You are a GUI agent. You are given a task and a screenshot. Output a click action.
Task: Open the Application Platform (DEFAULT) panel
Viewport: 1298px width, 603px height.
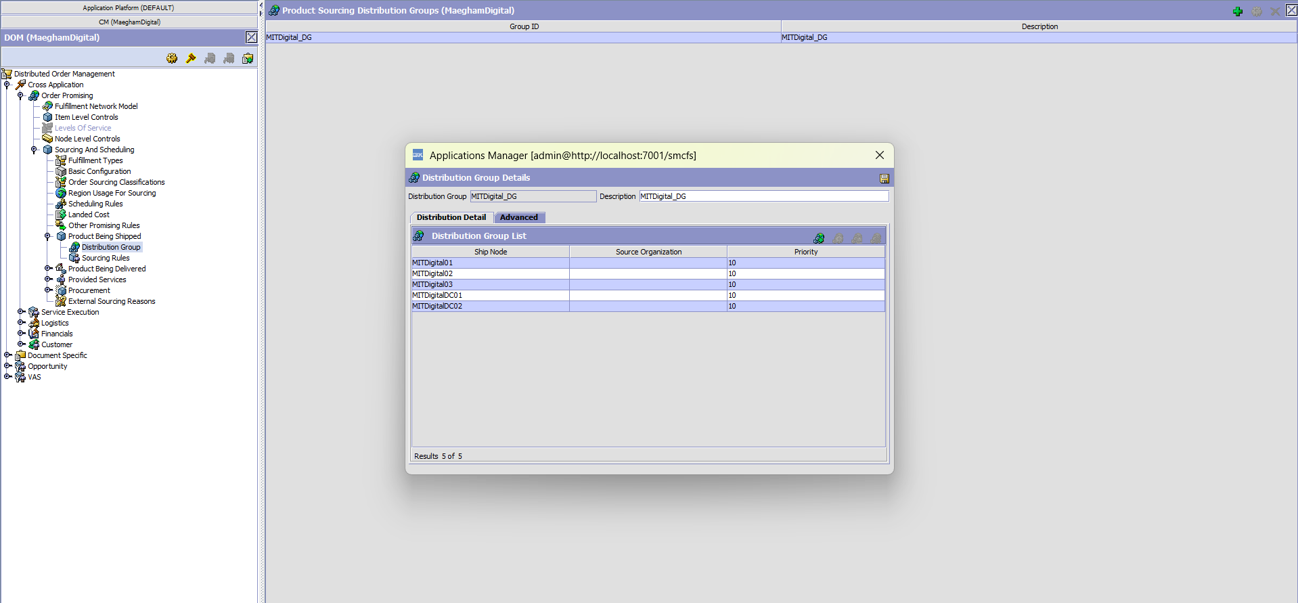129,8
